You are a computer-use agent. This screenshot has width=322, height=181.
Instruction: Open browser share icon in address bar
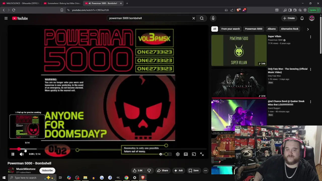coord(232,10)
